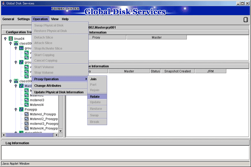Select Mstervol4 in configuration tree

click(37, 105)
